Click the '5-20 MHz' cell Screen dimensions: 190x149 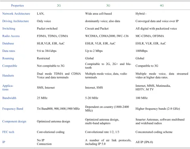pyautogui.click(x=92, y=98)
